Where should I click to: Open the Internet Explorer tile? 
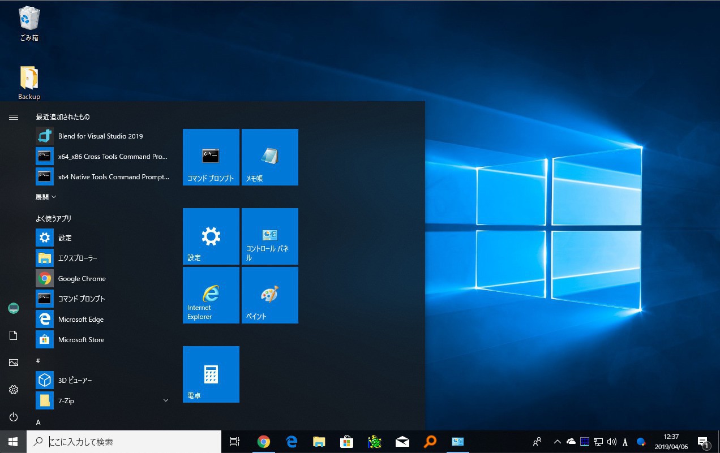click(211, 295)
